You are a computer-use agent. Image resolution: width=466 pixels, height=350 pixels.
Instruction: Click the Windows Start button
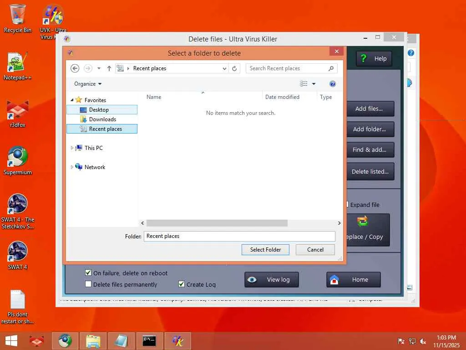11,341
